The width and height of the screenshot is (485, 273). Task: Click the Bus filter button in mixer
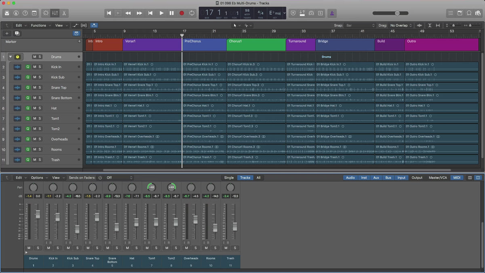click(x=388, y=178)
